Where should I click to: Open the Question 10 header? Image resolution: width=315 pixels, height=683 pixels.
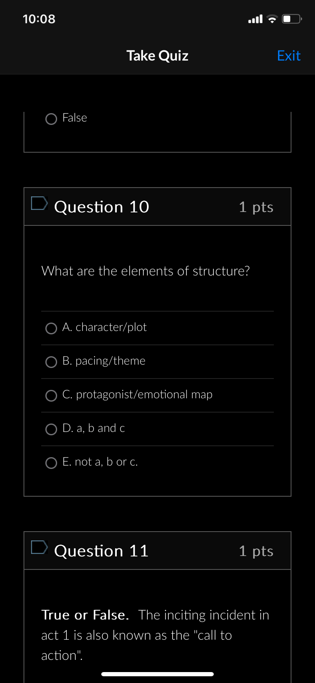[x=101, y=206]
